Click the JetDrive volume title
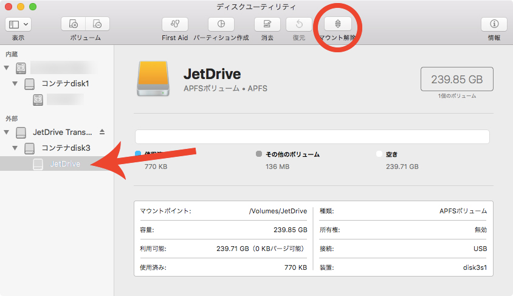The image size is (513, 296). (212, 74)
